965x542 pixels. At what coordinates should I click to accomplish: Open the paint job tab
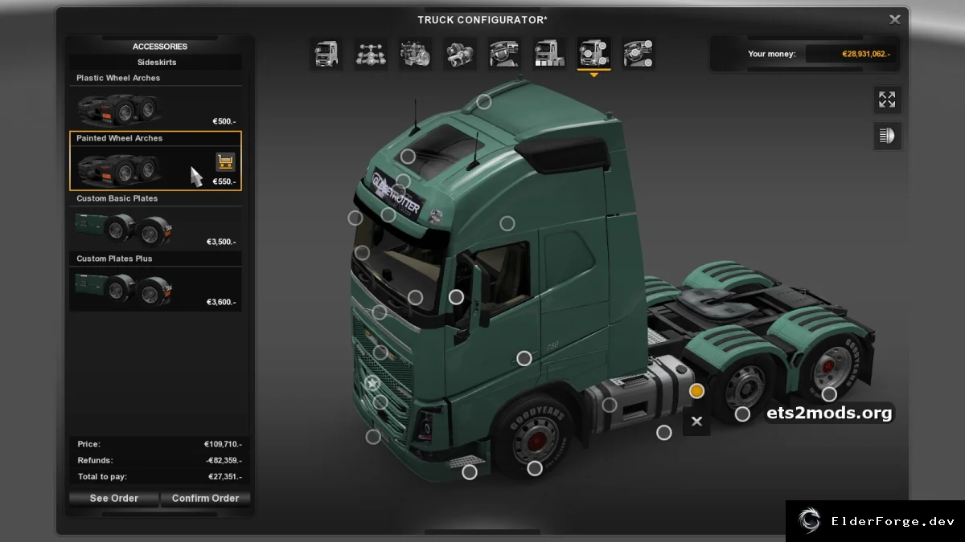coord(549,54)
